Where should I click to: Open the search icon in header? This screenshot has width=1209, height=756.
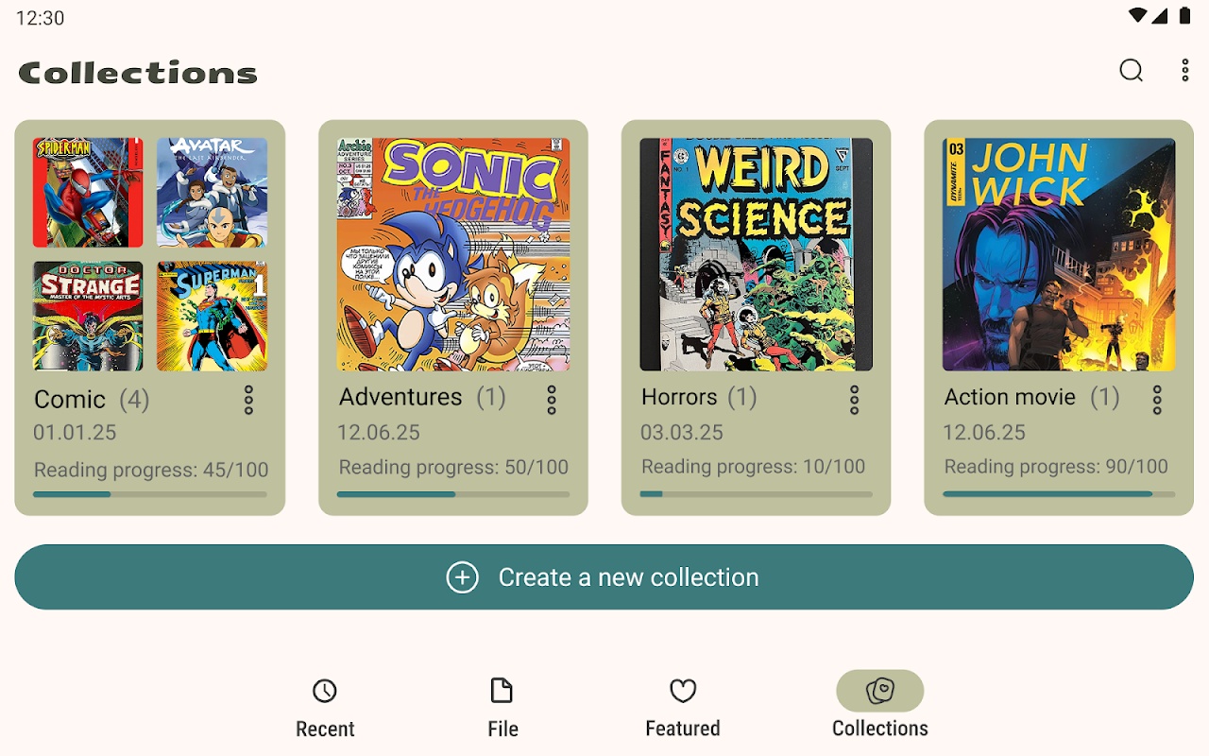1131,71
